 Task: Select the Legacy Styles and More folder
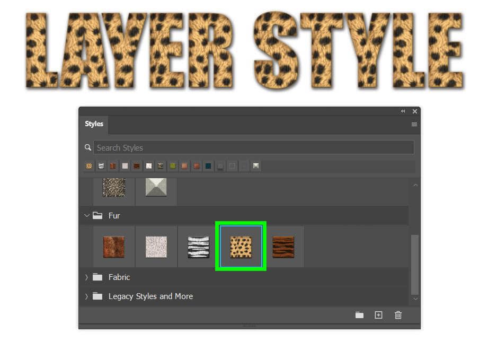(244, 296)
